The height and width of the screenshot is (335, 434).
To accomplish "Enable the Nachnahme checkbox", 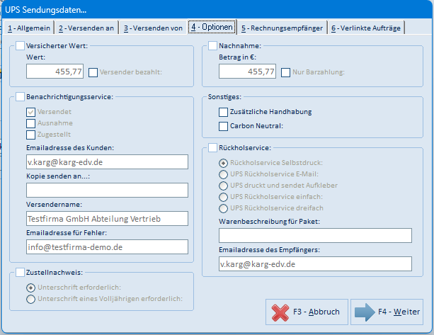I will pos(212,45).
